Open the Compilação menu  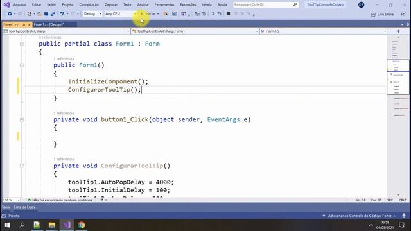tap(89, 4)
